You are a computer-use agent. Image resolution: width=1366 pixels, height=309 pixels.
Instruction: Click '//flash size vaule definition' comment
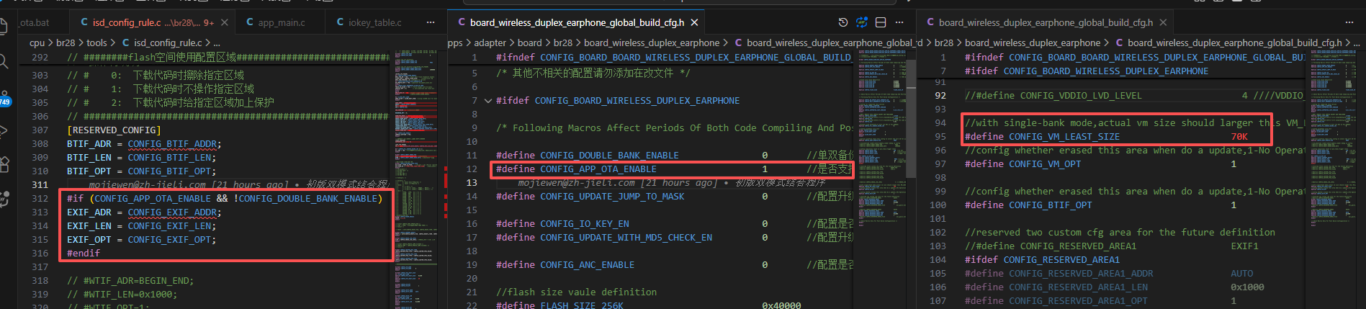coord(576,292)
